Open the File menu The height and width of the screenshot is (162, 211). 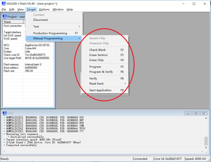pos(4,9)
